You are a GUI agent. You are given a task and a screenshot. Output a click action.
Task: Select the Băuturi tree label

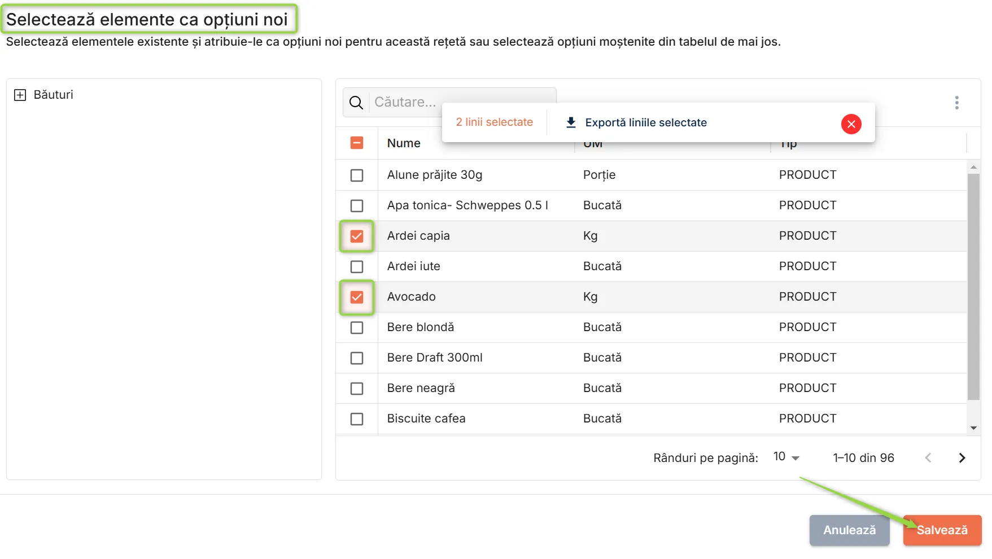click(x=54, y=95)
